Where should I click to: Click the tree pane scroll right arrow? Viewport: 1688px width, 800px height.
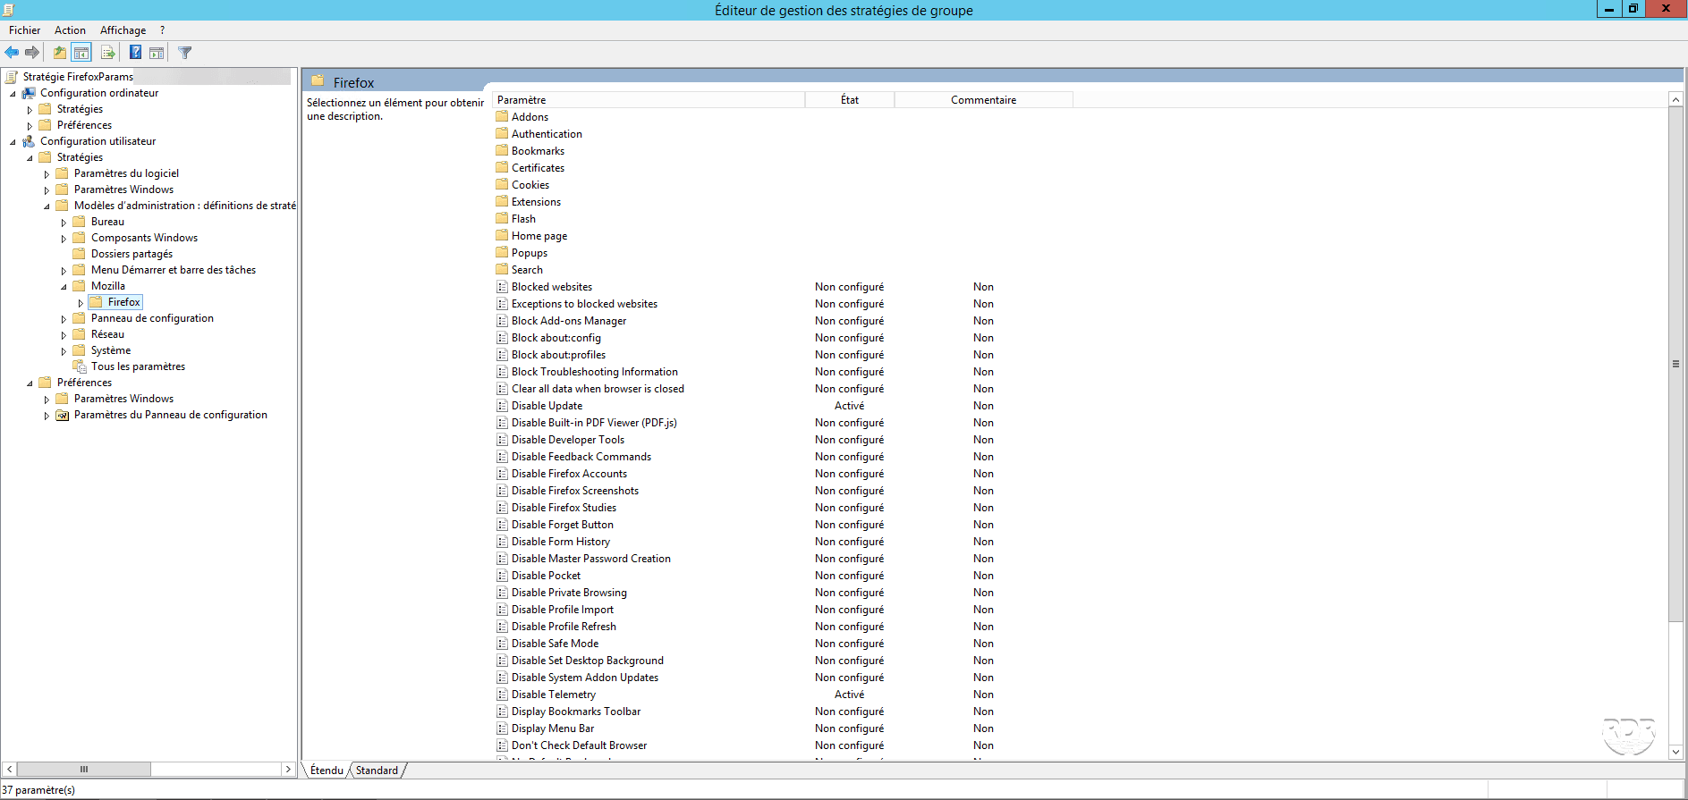(288, 770)
